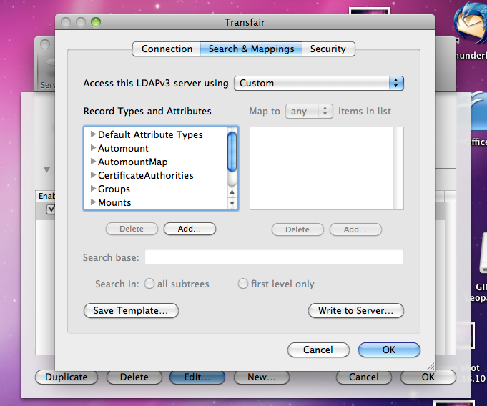Switch to the Connection tab

167,49
